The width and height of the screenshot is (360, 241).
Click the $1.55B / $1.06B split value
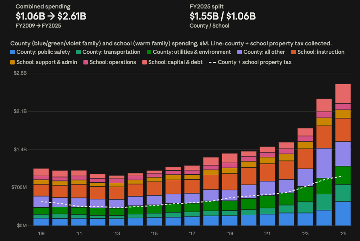click(223, 16)
